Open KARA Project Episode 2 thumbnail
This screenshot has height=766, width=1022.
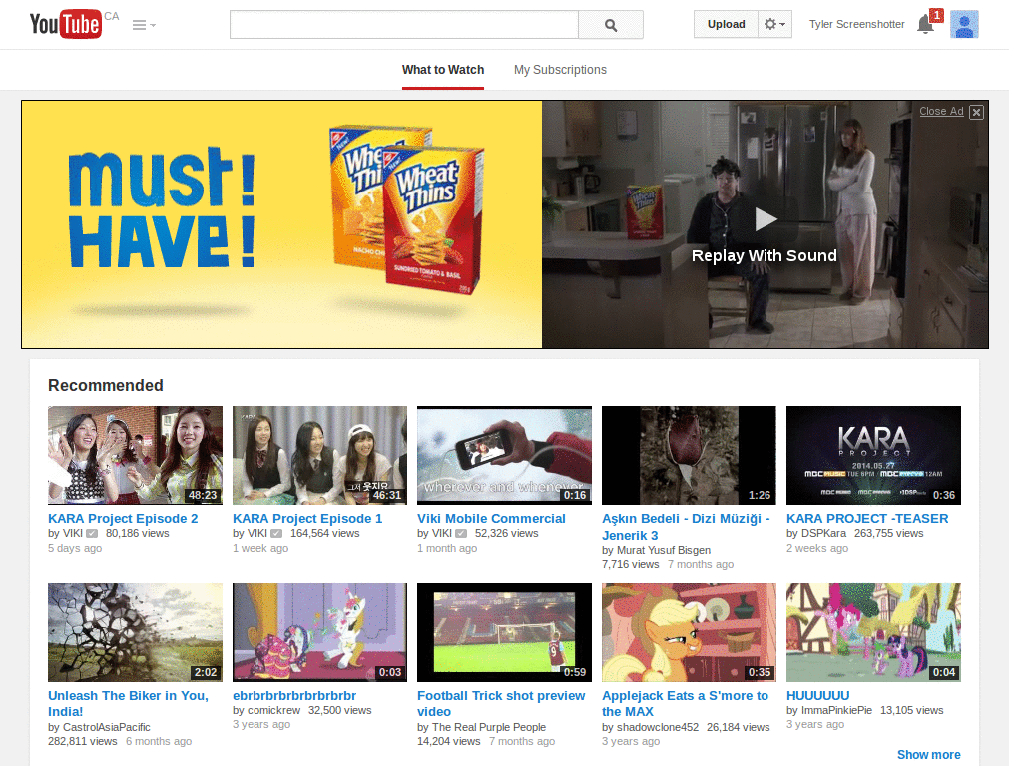pyautogui.click(x=135, y=455)
